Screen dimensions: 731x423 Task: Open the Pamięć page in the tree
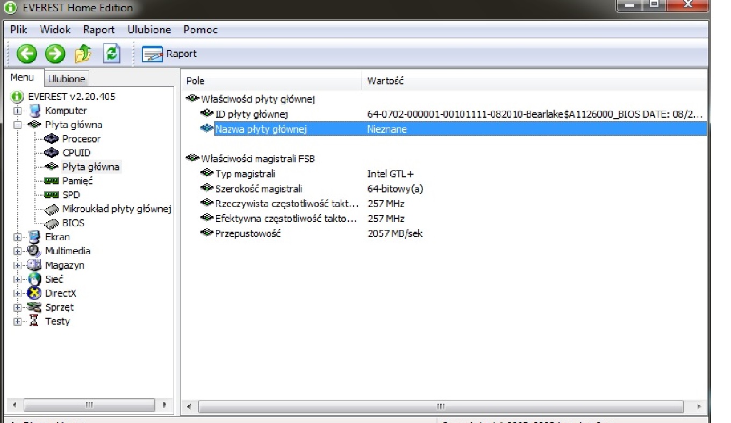(77, 181)
